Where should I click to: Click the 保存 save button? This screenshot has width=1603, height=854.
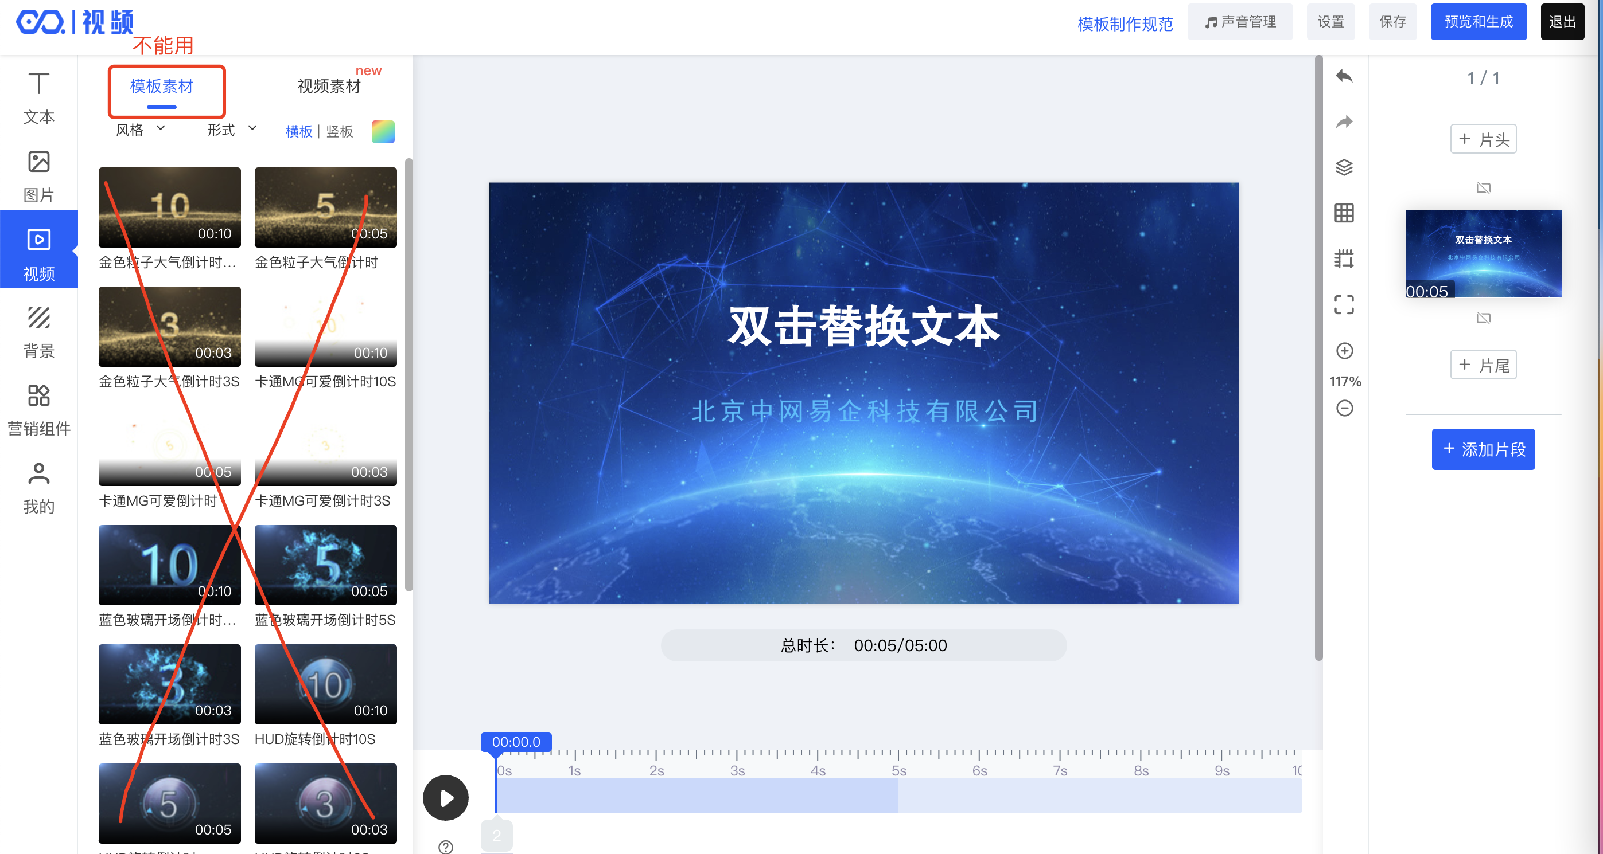click(1392, 22)
